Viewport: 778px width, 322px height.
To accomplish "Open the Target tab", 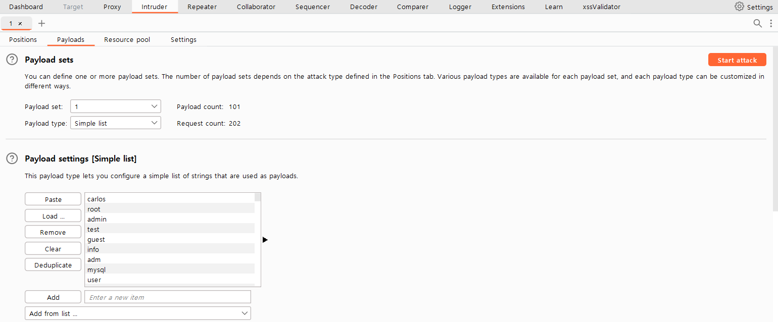I will pyautogui.click(x=73, y=7).
